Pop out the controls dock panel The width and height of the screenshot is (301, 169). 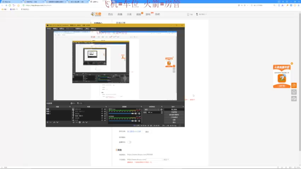tap(183, 107)
